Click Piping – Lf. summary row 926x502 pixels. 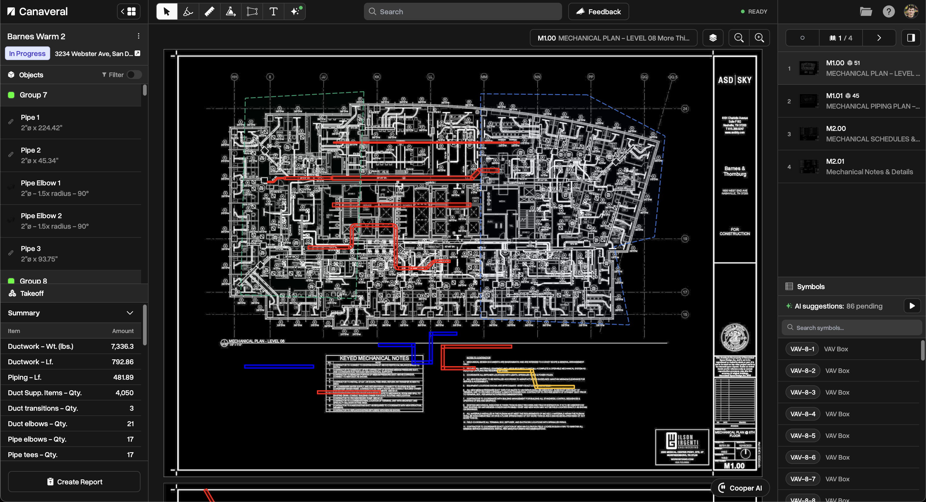[x=71, y=378]
